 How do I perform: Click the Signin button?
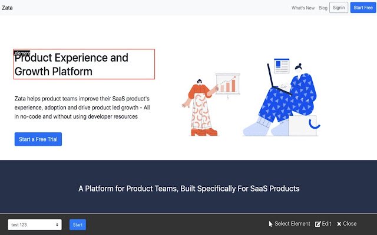coord(339,8)
